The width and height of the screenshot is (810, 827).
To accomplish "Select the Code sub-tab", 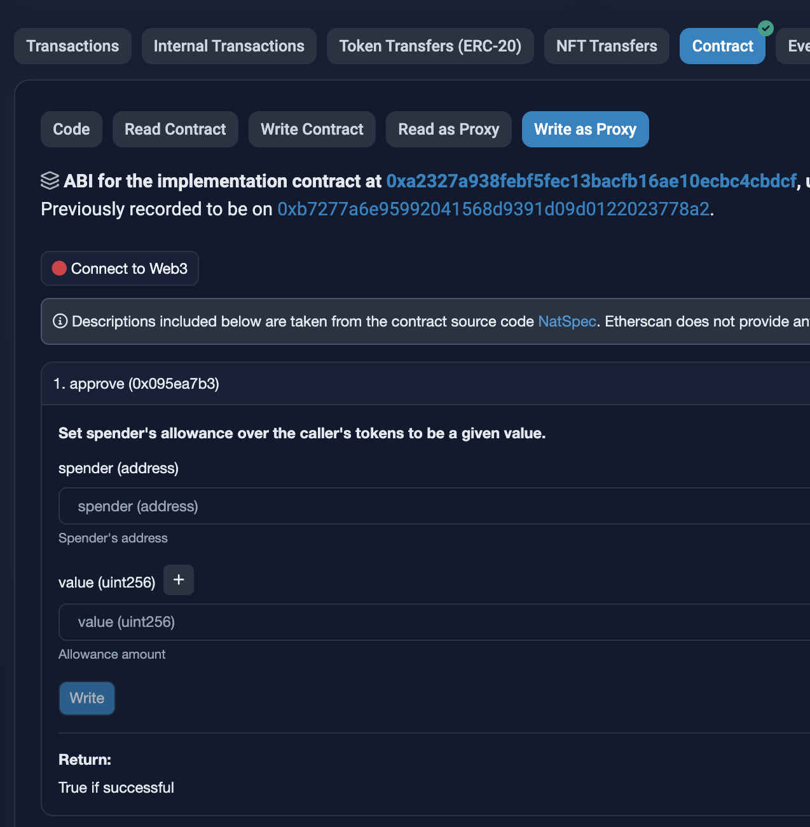I will coord(71,129).
